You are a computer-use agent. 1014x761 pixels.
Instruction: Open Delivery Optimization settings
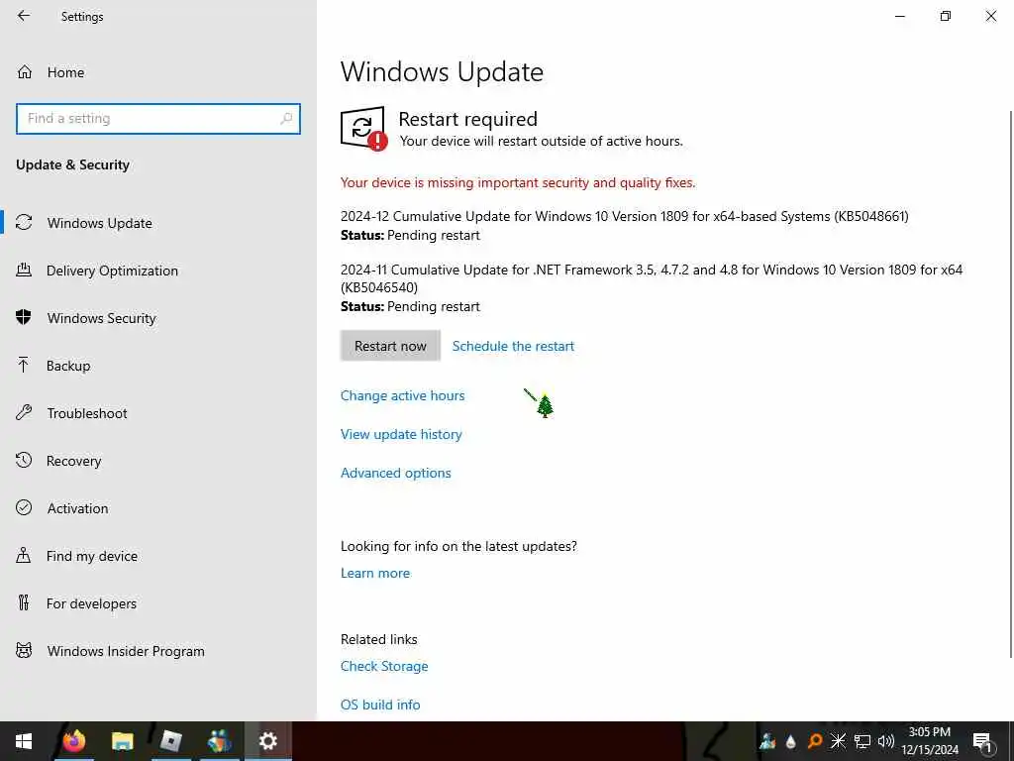tap(113, 271)
